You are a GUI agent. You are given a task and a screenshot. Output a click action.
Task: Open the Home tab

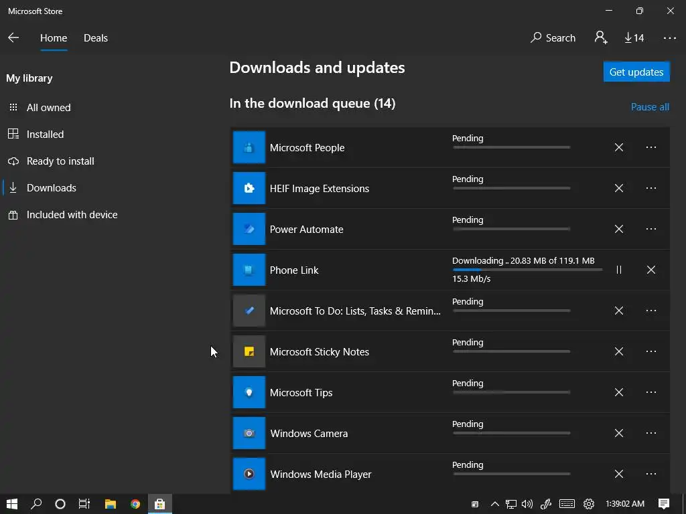click(54, 38)
